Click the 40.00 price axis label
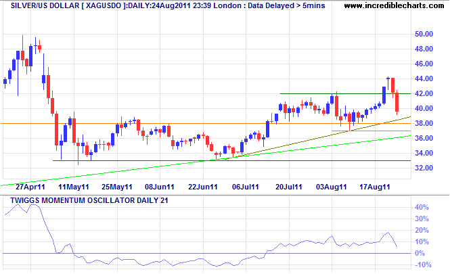Screen dimensions: 450x274 424,109
